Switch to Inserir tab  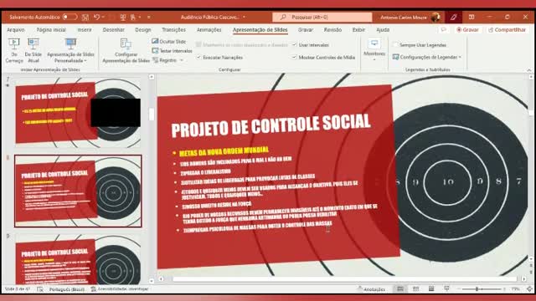click(85, 30)
